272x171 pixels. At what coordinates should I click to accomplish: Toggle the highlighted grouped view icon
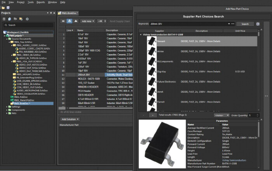click(x=70, y=21)
